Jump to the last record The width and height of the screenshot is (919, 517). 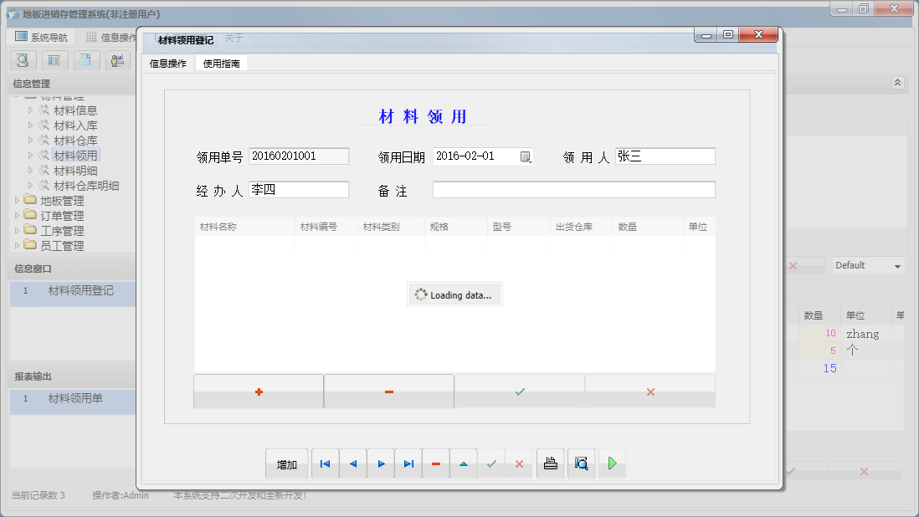(x=408, y=463)
